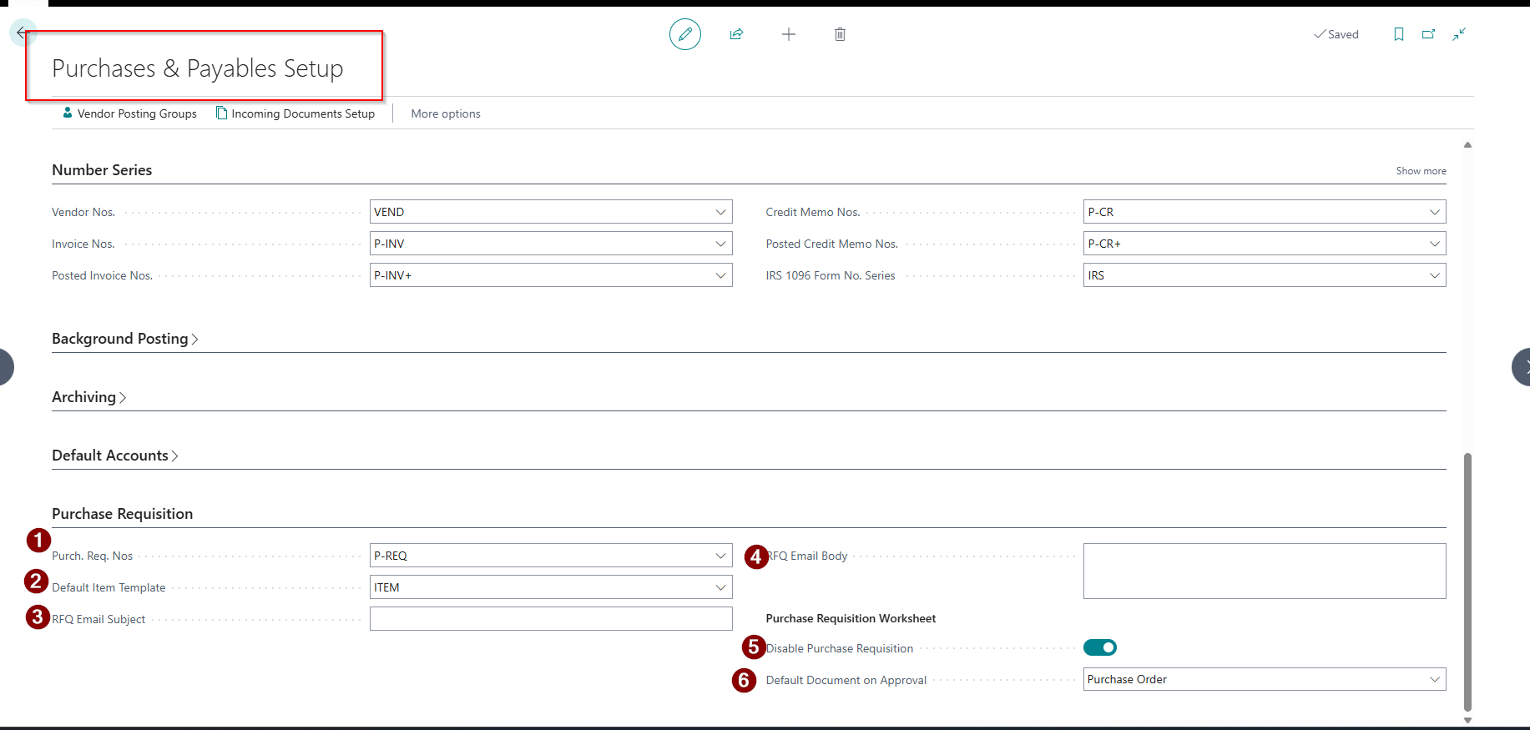This screenshot has width=1530, height=730.
Task: Click the share icon
Action: pos(736,34)
